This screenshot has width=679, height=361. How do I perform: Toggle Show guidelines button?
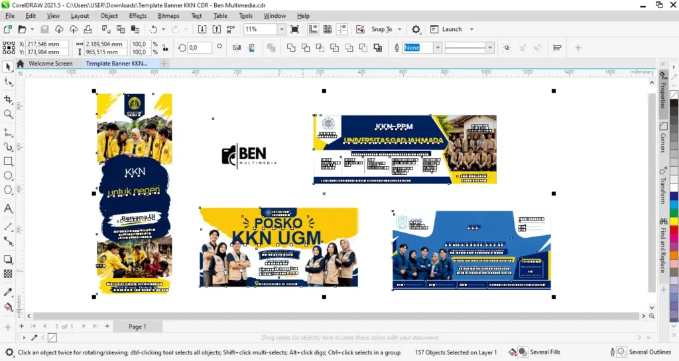342,29
